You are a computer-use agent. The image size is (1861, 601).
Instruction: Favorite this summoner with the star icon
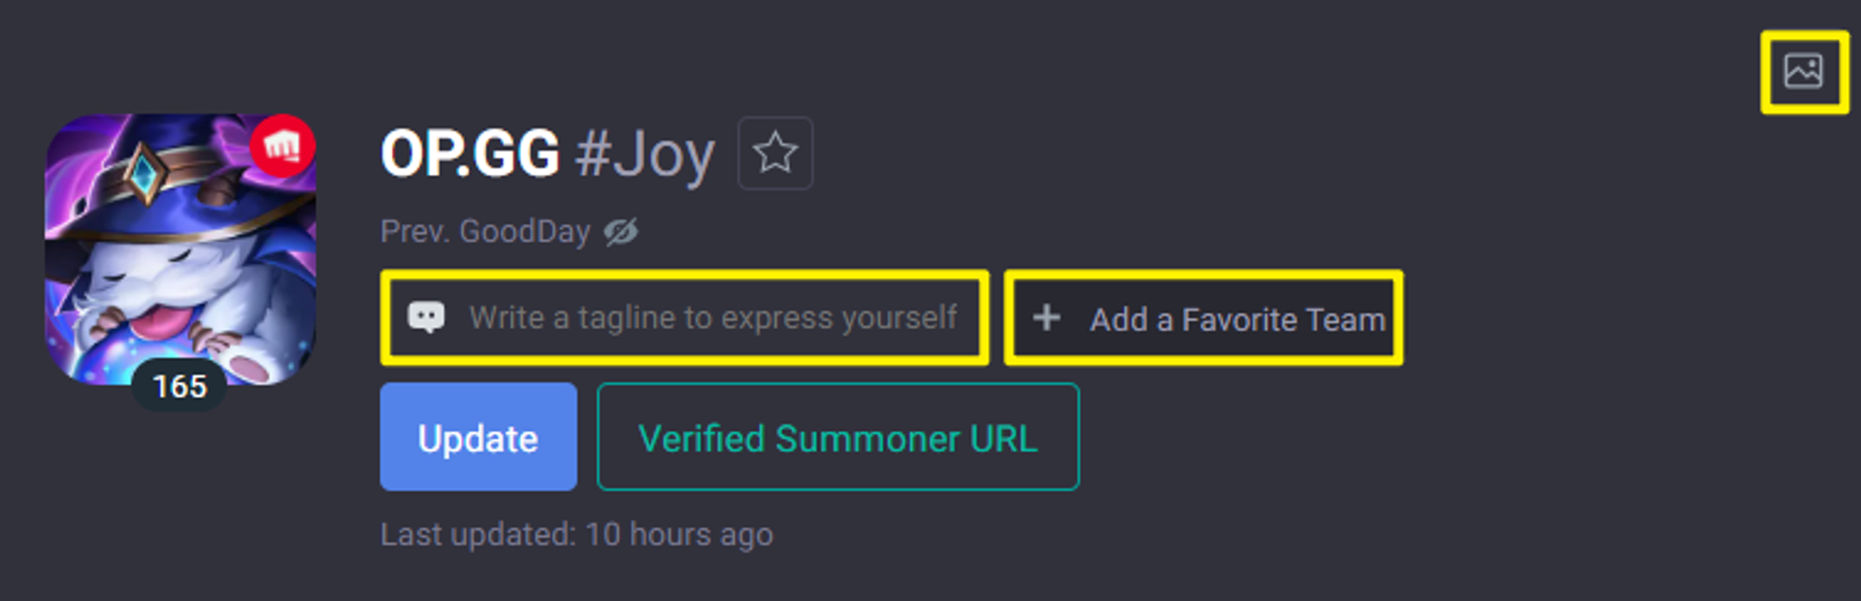[x=775, y=154]
